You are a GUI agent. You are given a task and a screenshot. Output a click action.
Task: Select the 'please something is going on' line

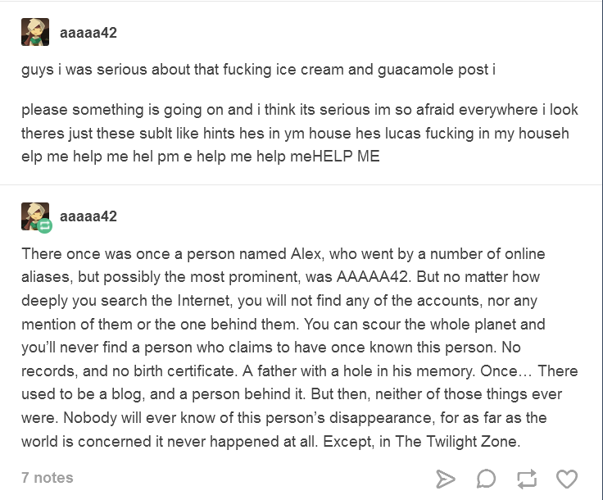point(300,110)
